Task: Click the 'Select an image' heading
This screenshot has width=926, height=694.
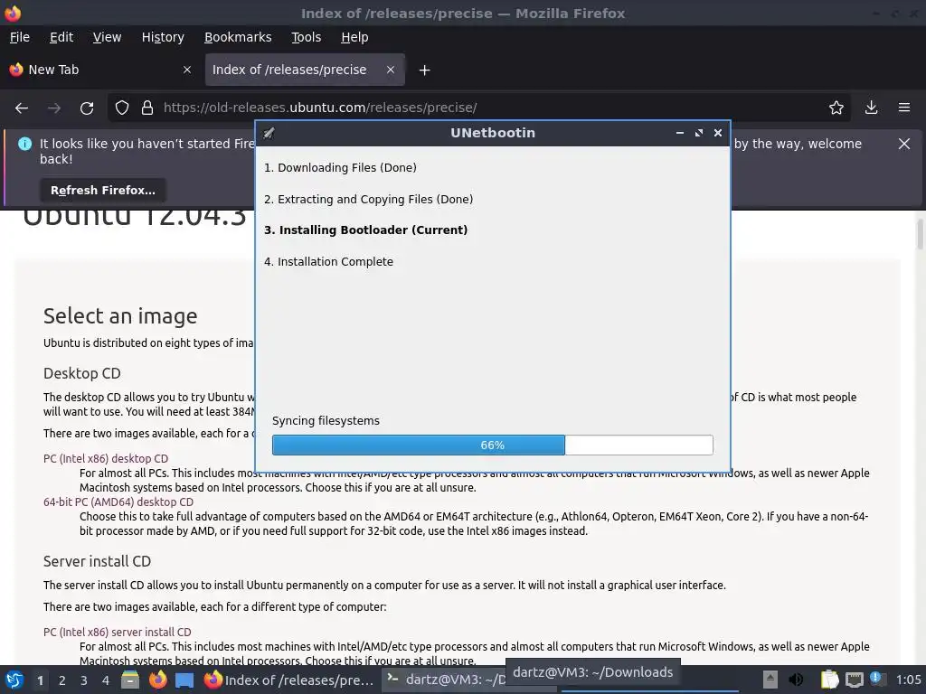Action: pyautogui.click(x=120, y=316)
